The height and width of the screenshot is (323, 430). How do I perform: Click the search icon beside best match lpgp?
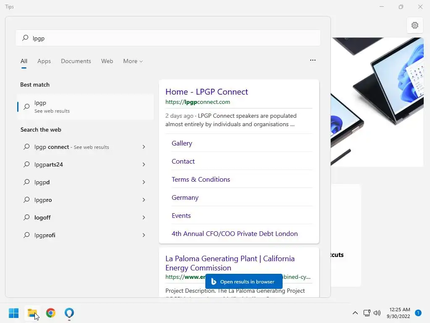coord(26,107)
